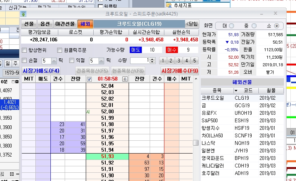296x181 pixels.
Task: Select the S&P500 ESH19 row
Action: click(x=242, y=121)
